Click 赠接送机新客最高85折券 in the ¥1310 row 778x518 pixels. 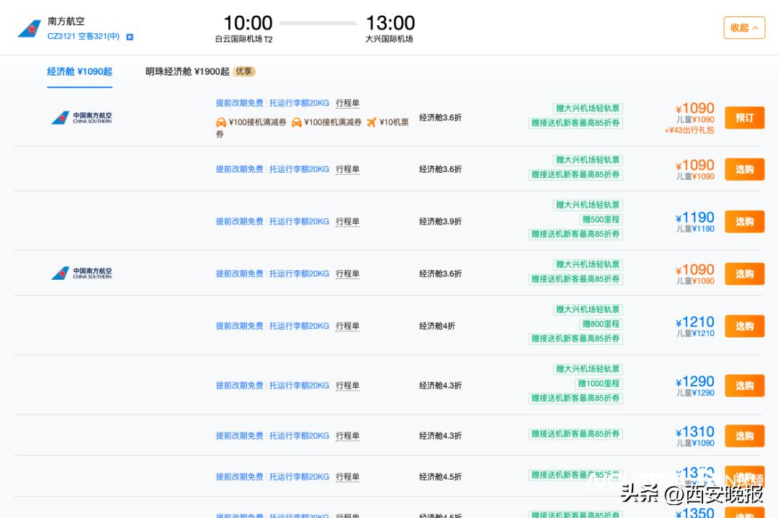point(576,435)
